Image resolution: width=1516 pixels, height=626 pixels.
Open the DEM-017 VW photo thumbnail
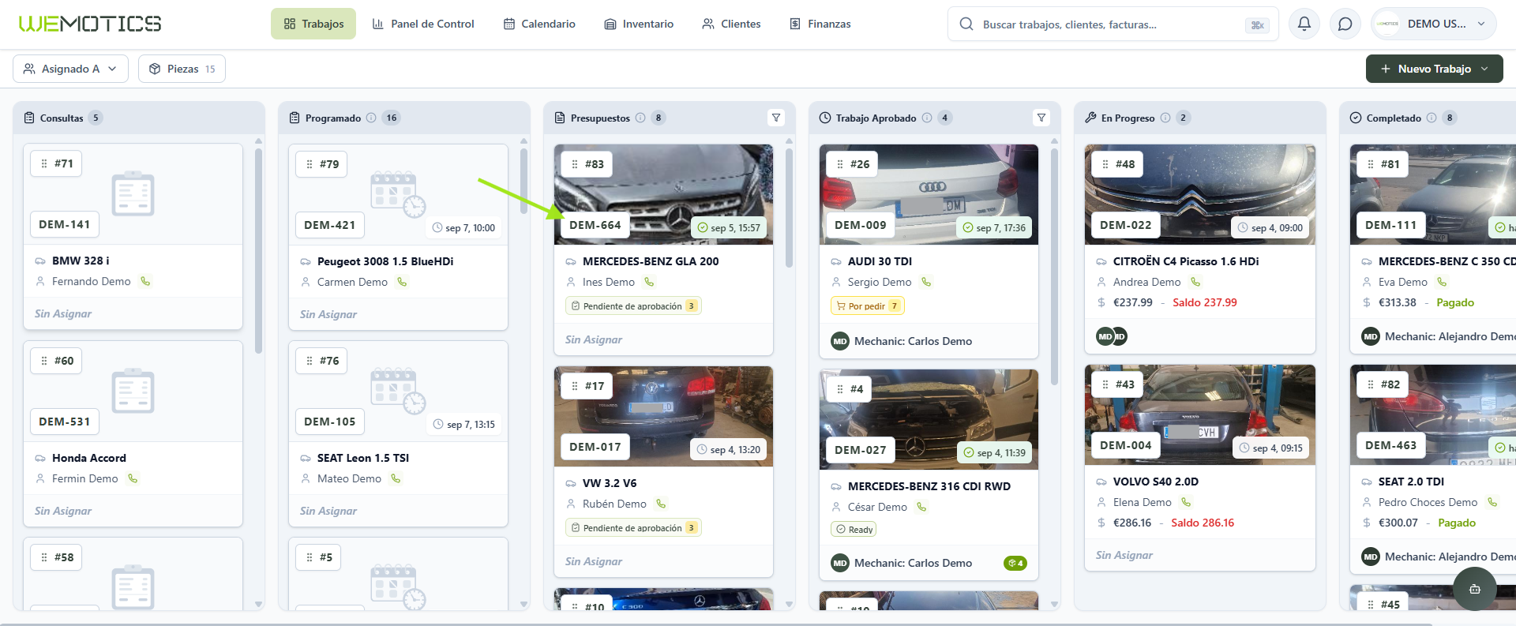pos(663,416)
